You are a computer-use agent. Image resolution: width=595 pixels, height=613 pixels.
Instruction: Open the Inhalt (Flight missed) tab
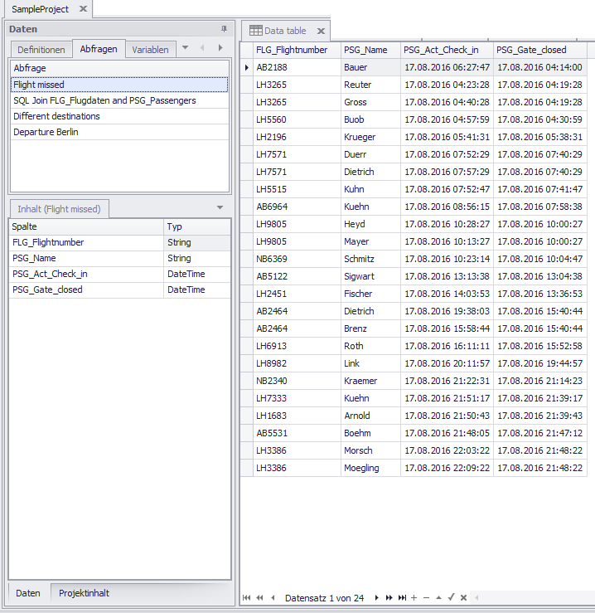coord(59,209)
